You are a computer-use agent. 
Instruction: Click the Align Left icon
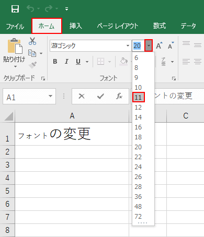click(x=186, y=62)
